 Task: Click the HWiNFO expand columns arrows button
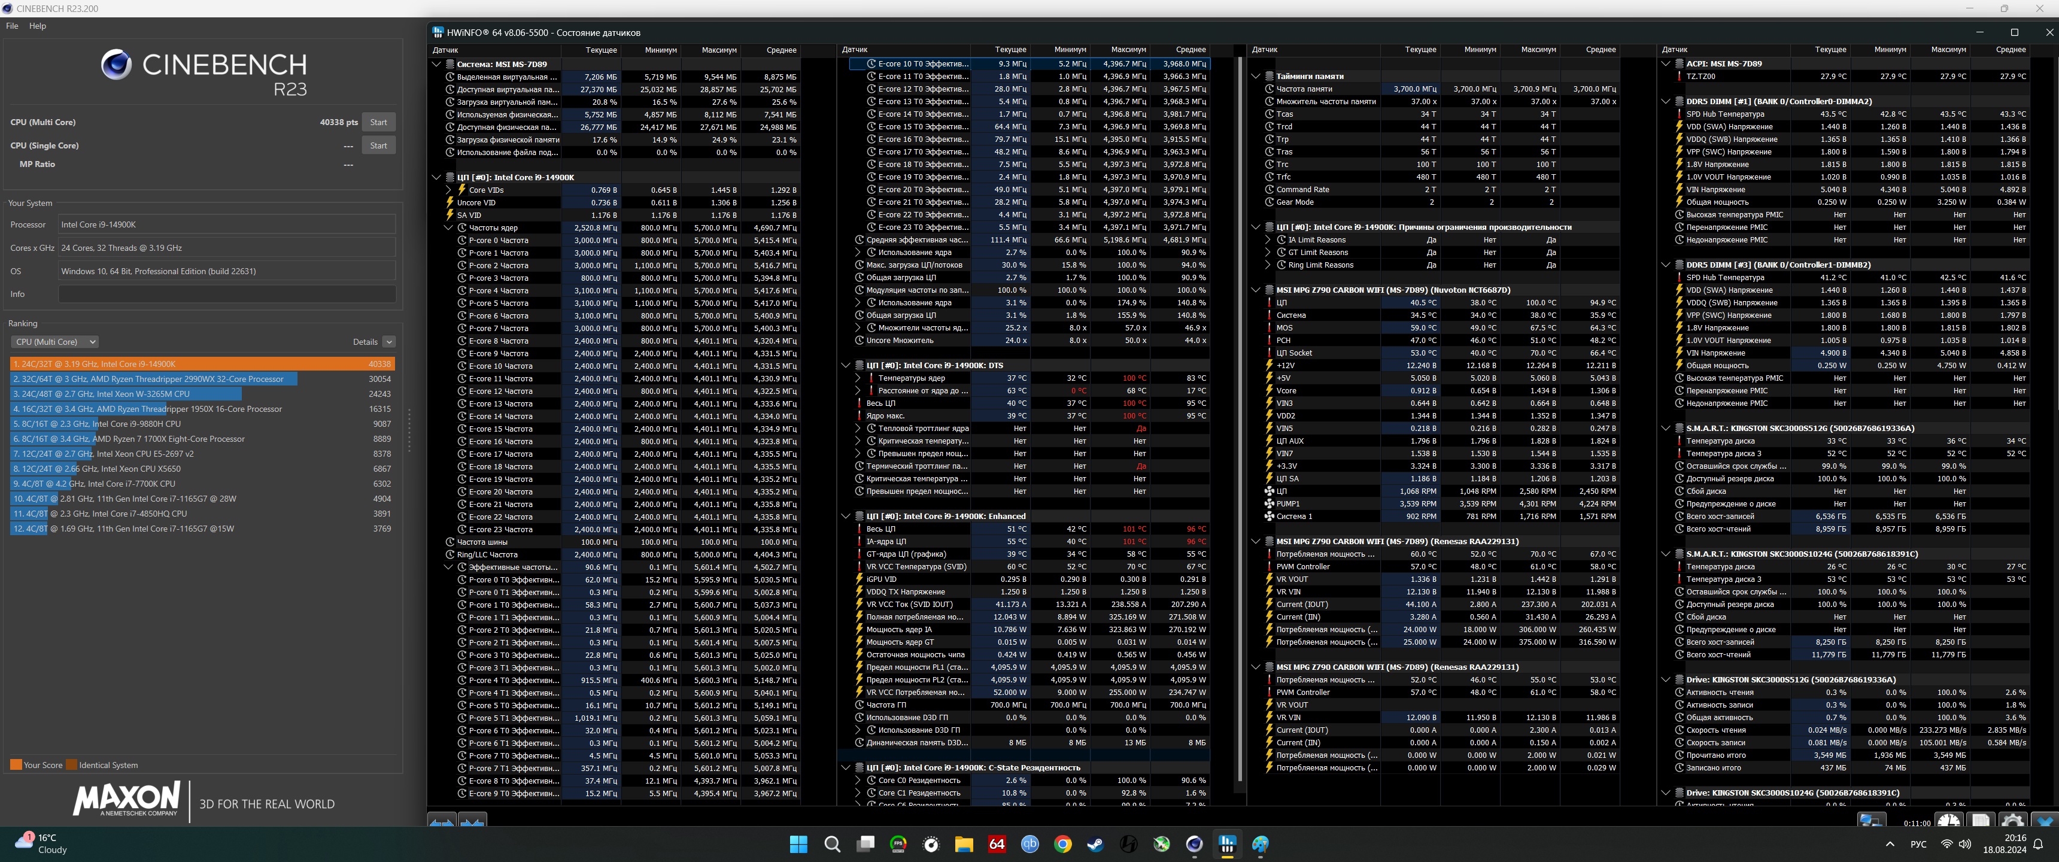pyautogui.click(x=442, y=821)
